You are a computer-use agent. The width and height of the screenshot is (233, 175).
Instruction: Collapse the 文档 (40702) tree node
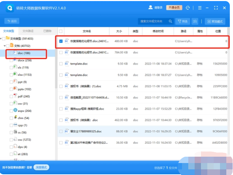pyautogui.click(x=5, y=46)
